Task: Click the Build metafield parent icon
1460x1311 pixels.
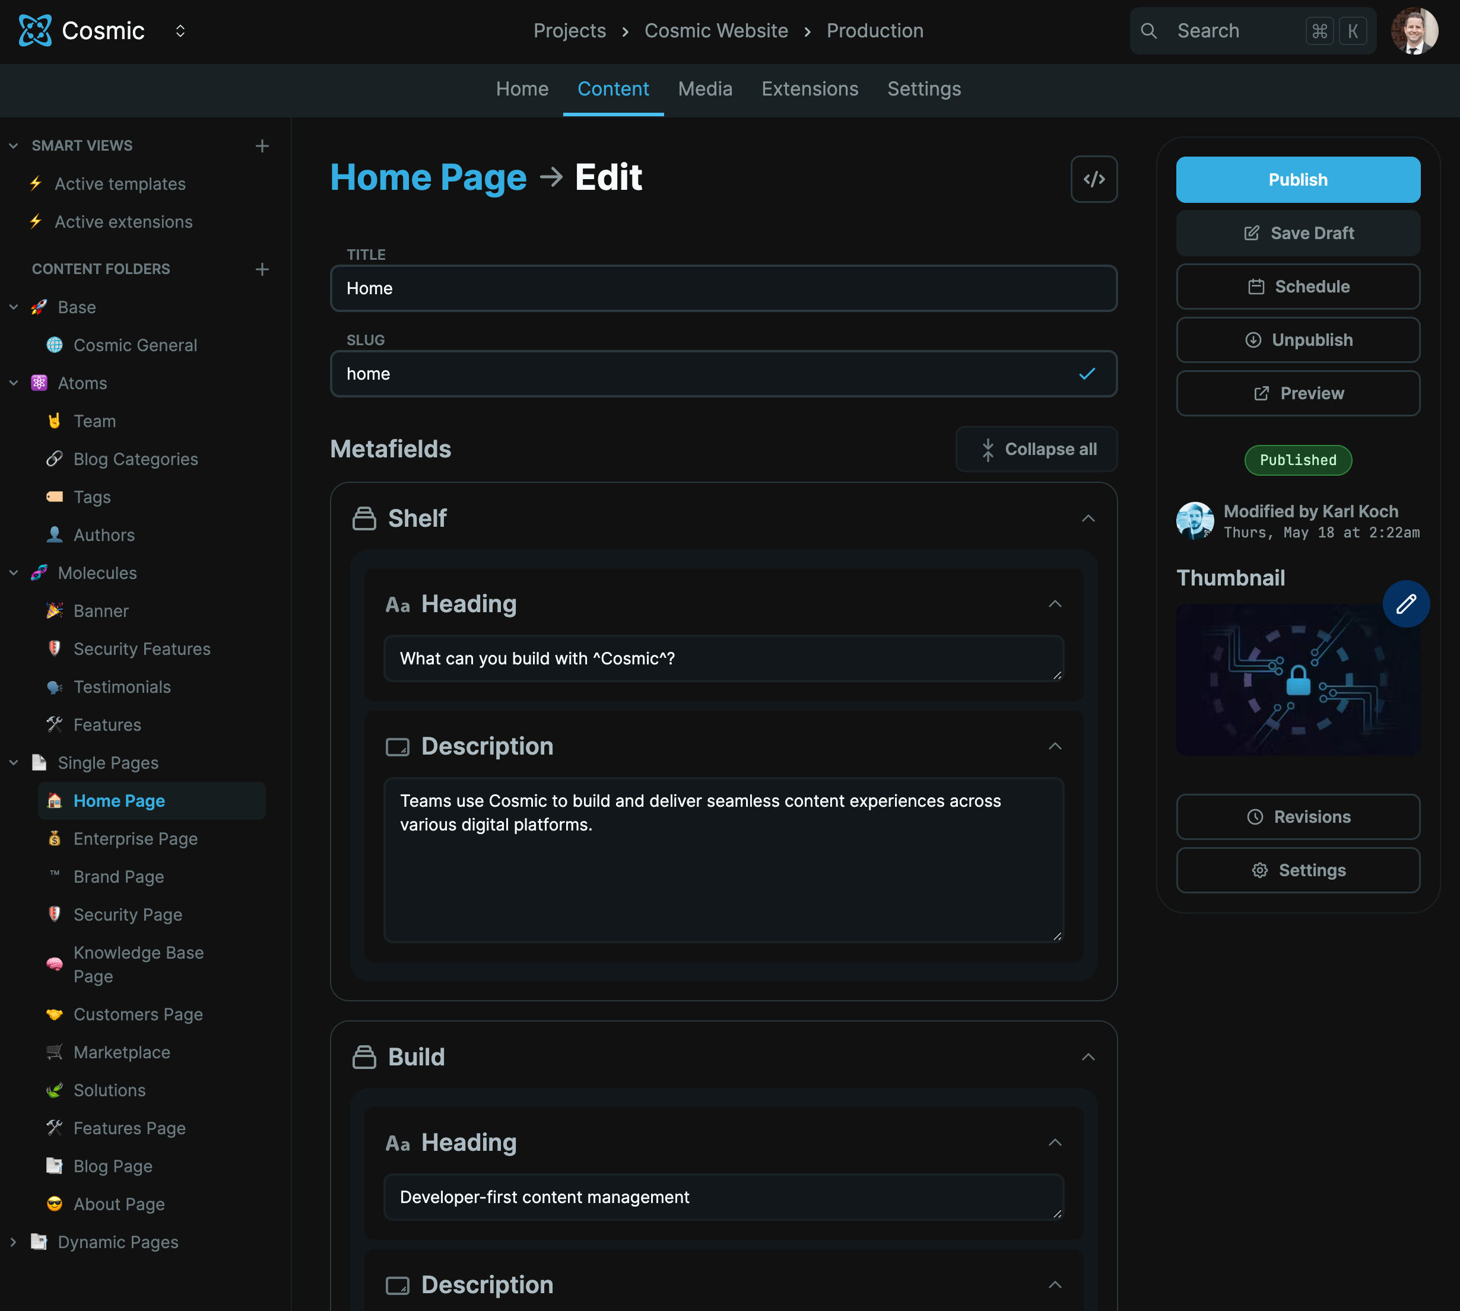Action: 364,1057
